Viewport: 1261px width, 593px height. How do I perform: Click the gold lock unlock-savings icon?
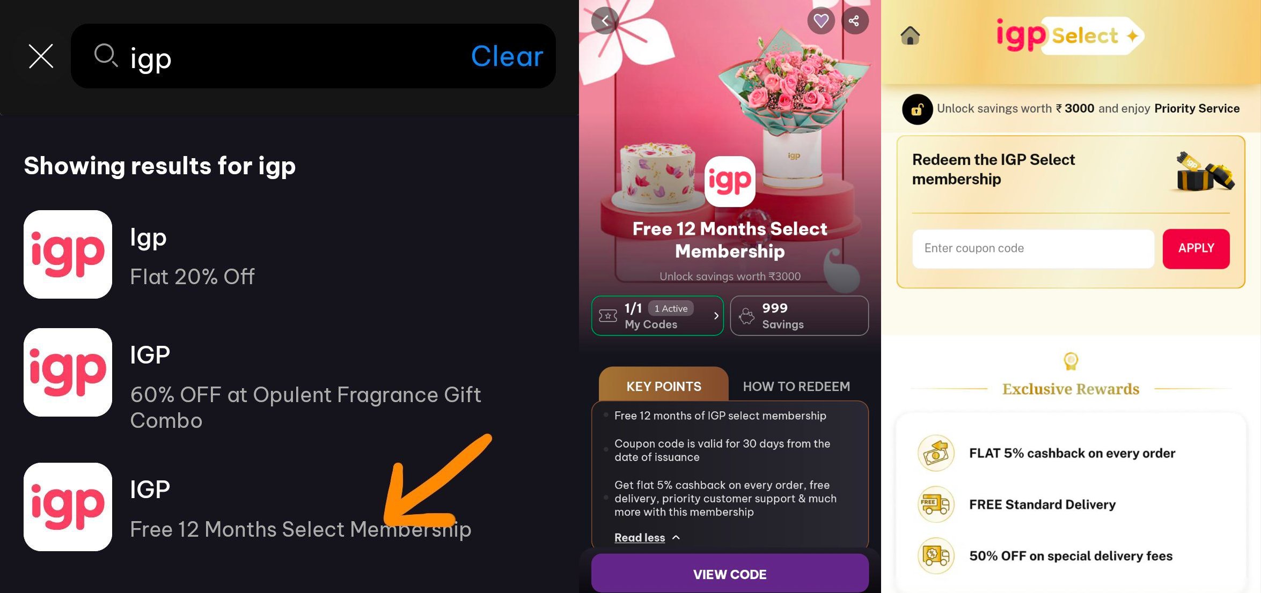point(917,109)
